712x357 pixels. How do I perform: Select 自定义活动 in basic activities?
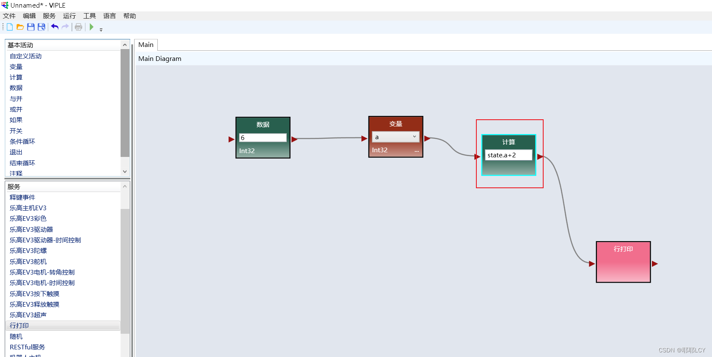[x=26, y=56]
